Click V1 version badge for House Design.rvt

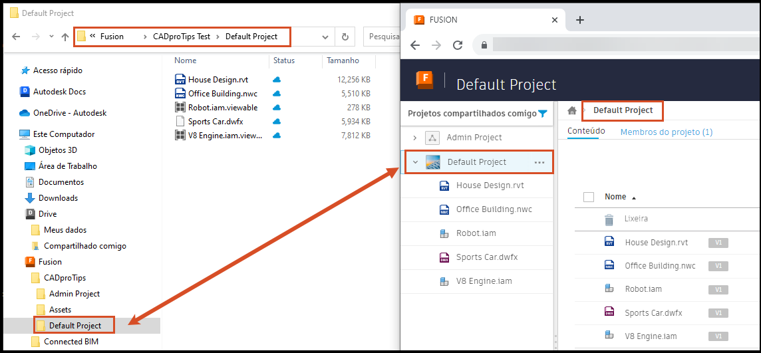point(718,243)
